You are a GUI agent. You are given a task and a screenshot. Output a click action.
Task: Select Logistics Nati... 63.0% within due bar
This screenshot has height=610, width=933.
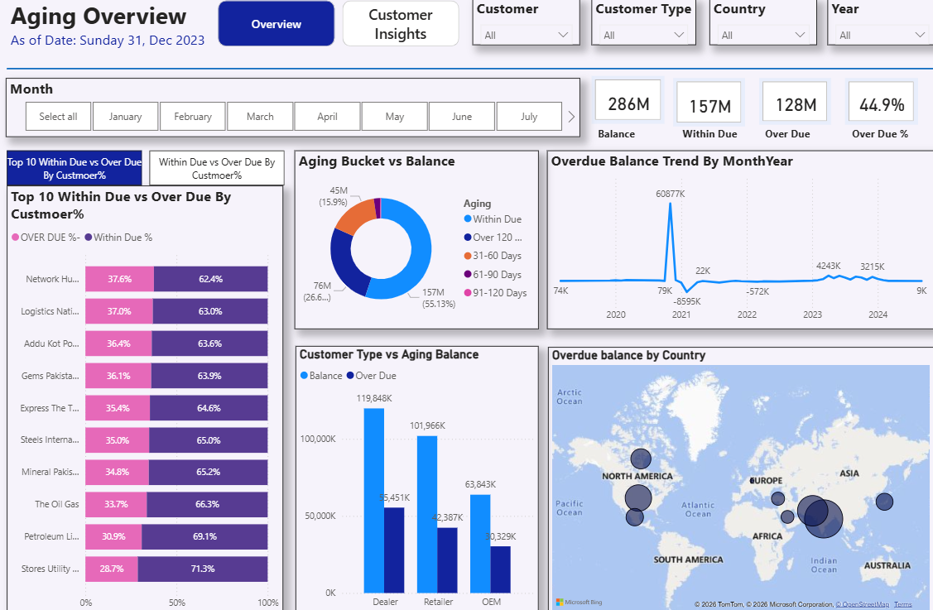pos(210,311)
